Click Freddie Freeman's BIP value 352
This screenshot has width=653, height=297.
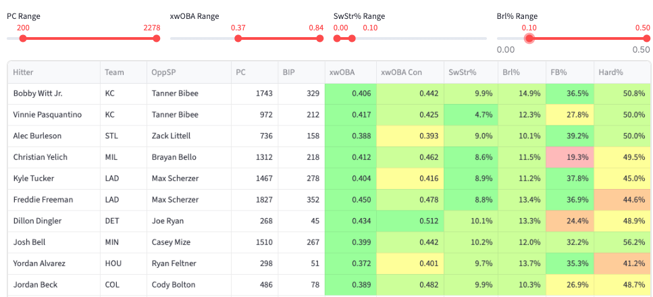pyautogui.click(x=301, y=200)
